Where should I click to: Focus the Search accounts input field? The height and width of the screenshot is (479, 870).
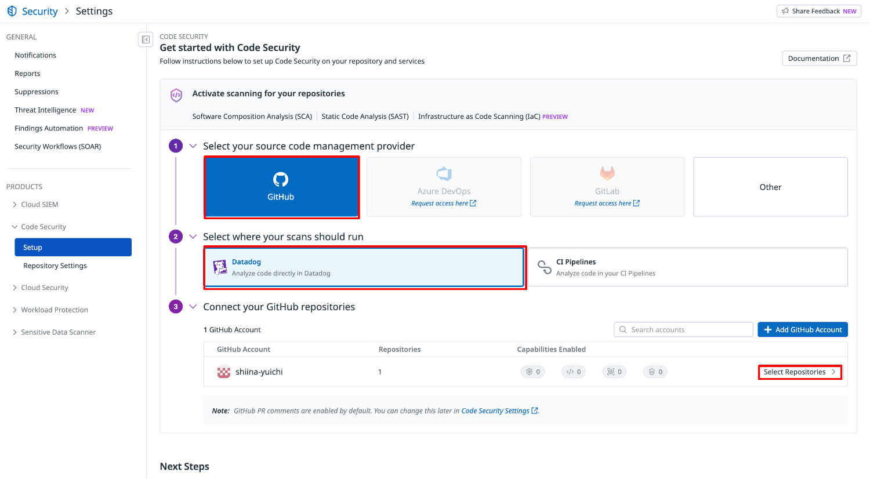click(683, 329)
